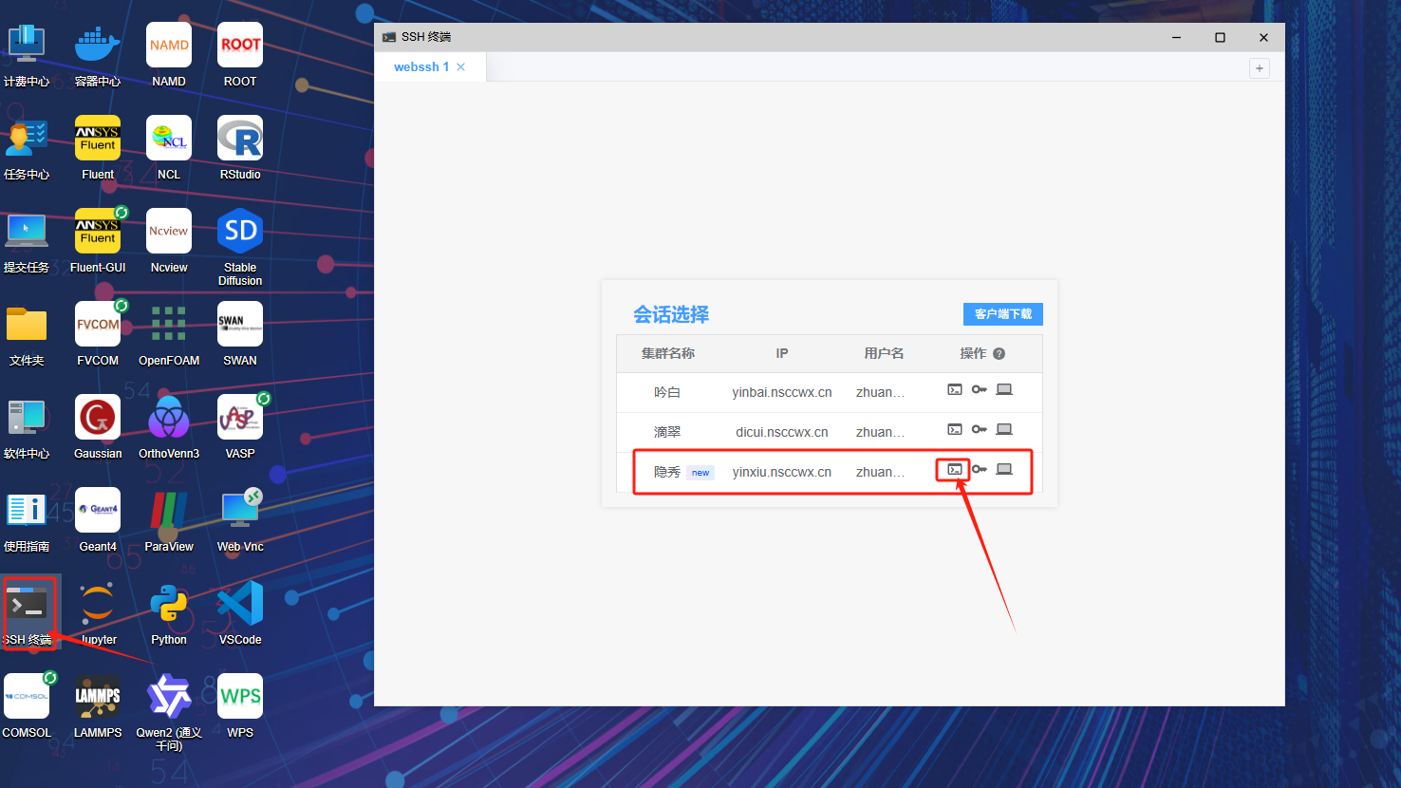Screen dimensions: 1401x788
Task: Open the Jupyter desktop app
Action: pyautogui.click(x=98, y=604)
